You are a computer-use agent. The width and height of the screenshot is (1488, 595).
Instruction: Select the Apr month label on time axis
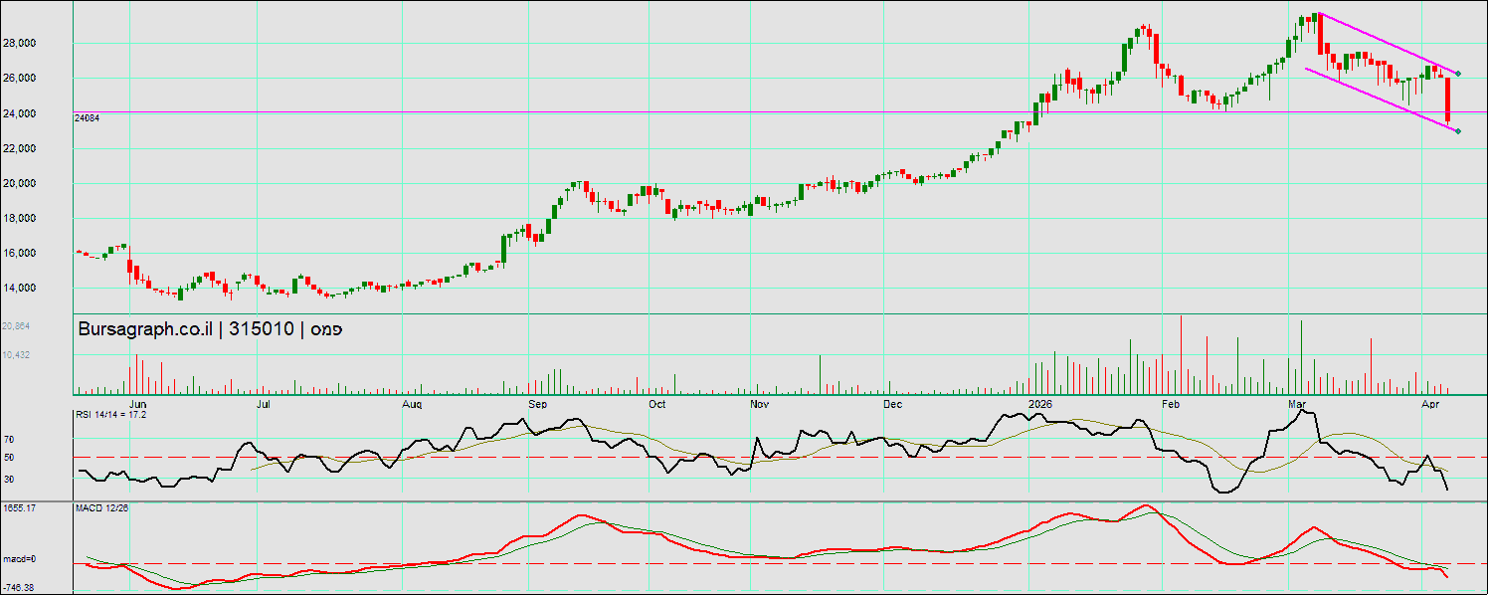1431,405
